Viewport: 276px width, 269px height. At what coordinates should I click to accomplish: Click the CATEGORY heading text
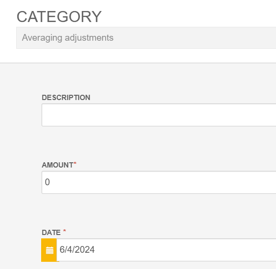pyautogui.click(x=59, y=17)
